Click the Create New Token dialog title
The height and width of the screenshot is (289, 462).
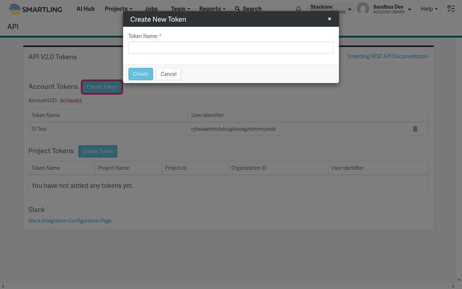click(158, 19)
